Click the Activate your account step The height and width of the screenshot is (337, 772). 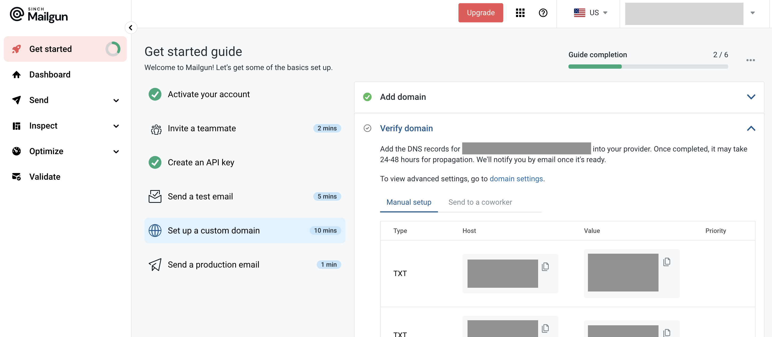pyautogui.click(x=245, y=94)
